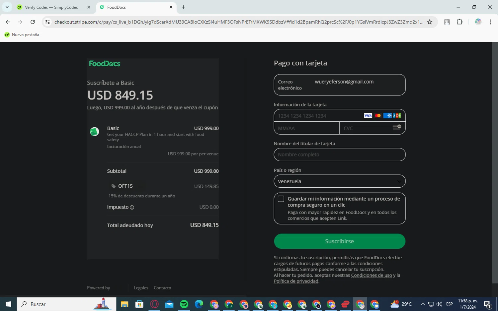498x311 pixels.
Task: Click the FoodDocs logo on checkout page
Action: 105,64
